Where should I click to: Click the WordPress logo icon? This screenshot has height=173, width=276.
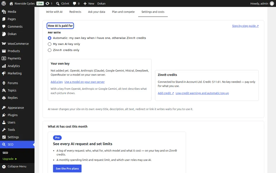(3, 3)
